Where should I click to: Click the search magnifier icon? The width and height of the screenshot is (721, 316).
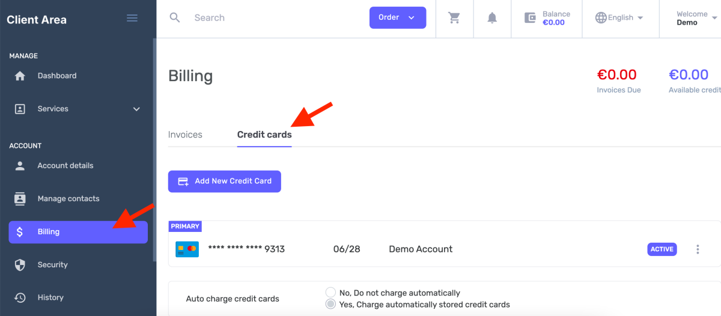click(x=175, y=17)
